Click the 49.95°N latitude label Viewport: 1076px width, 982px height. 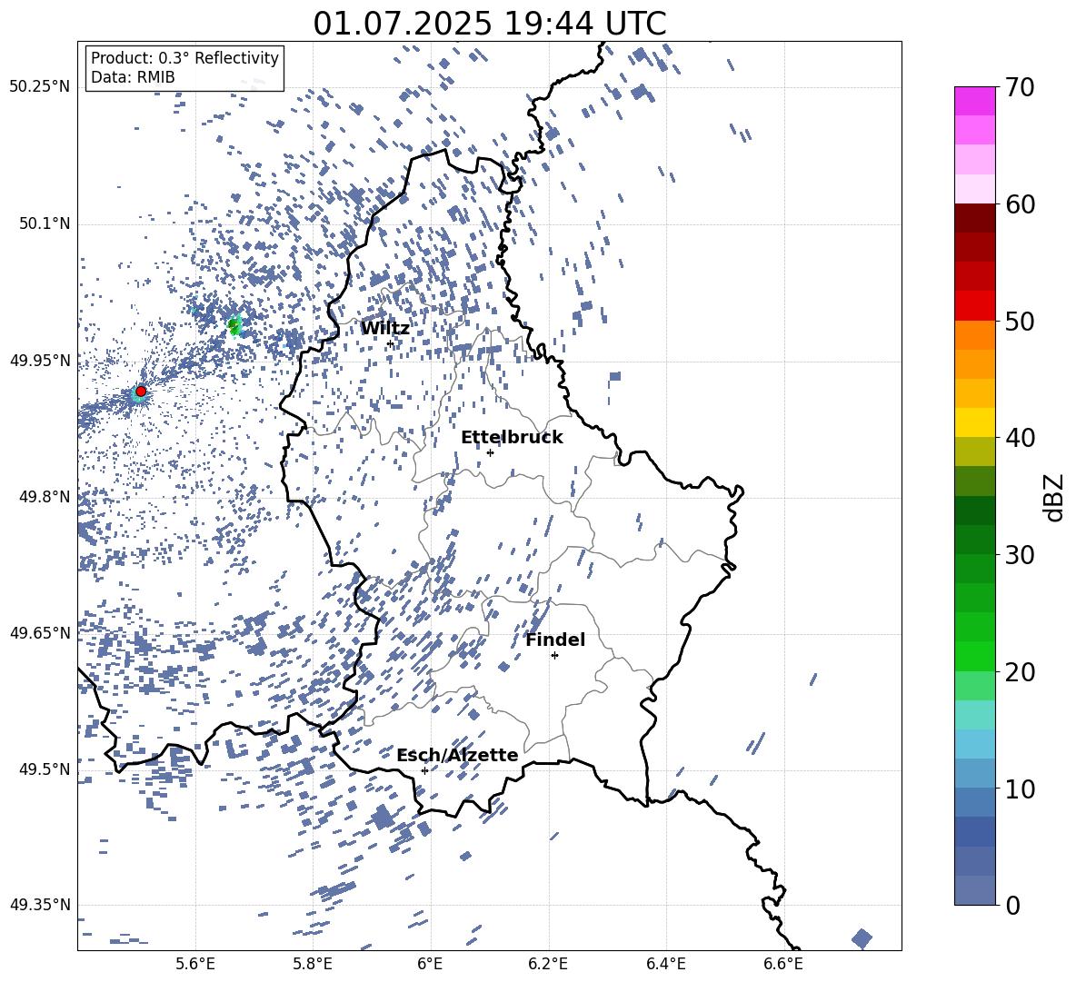[40, 360]
